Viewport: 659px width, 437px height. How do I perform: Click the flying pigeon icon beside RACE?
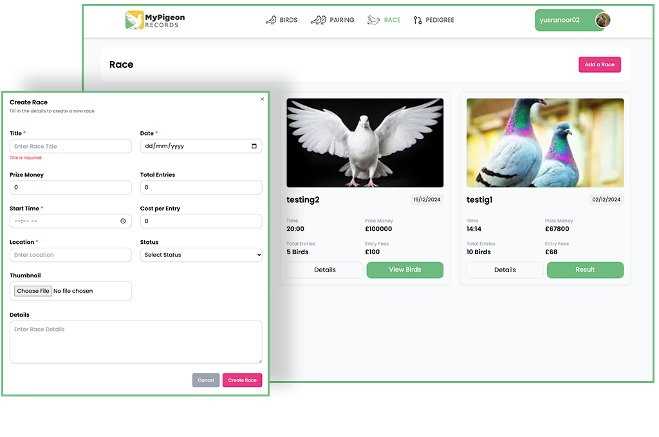(373, 20)
